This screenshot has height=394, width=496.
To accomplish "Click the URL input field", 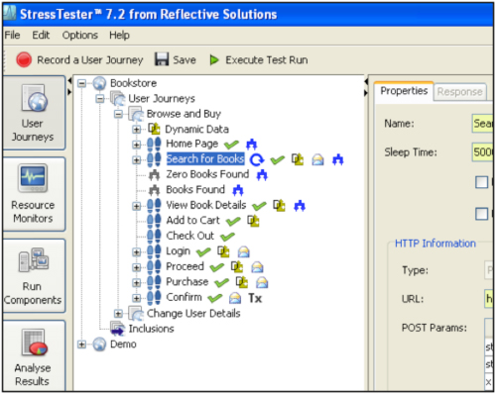I will point(489,299).
